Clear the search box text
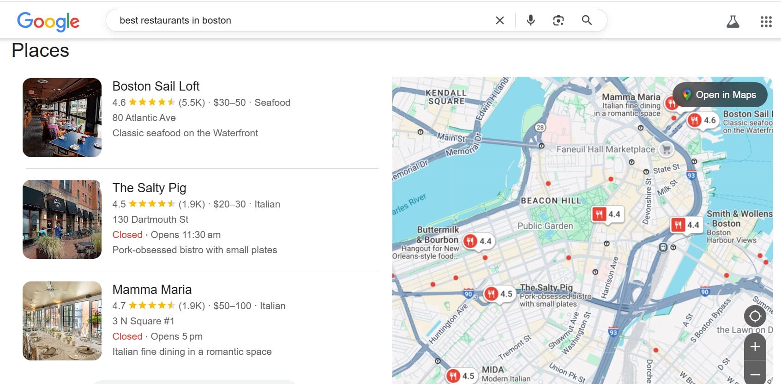The height and width of the screenshot is (384, 781). (x=499, y=20)
